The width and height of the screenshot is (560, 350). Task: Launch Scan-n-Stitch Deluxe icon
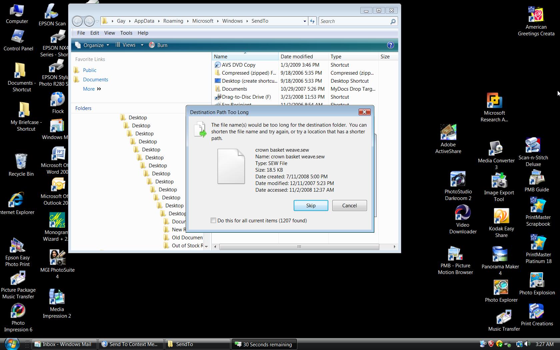tap(533, 152)
